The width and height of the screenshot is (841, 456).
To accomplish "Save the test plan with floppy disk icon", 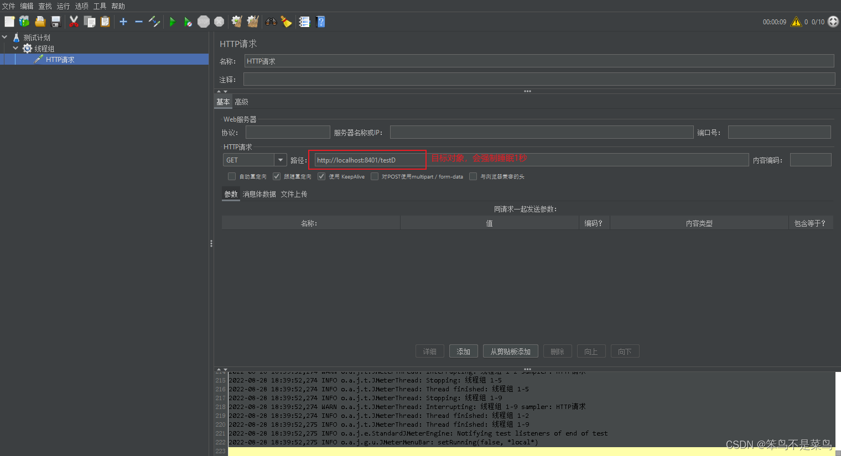I will point(56,22).
